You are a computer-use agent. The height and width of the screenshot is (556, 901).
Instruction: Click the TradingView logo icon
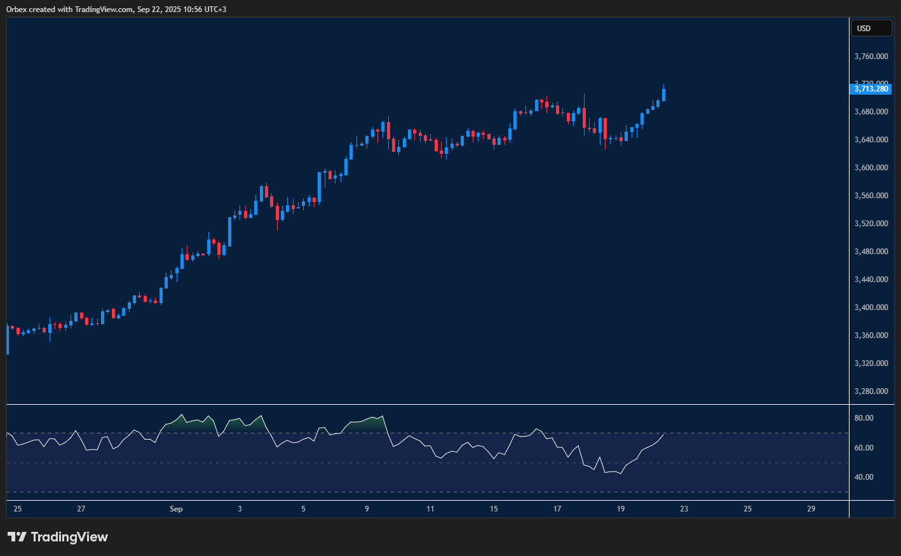click(x=17, y=537)
